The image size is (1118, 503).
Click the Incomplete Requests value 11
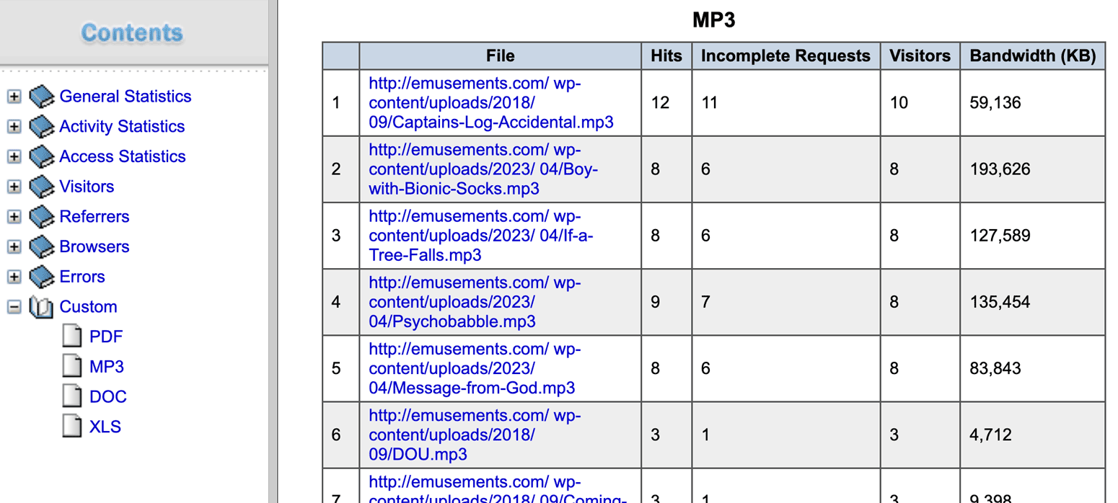pos(710,103)
